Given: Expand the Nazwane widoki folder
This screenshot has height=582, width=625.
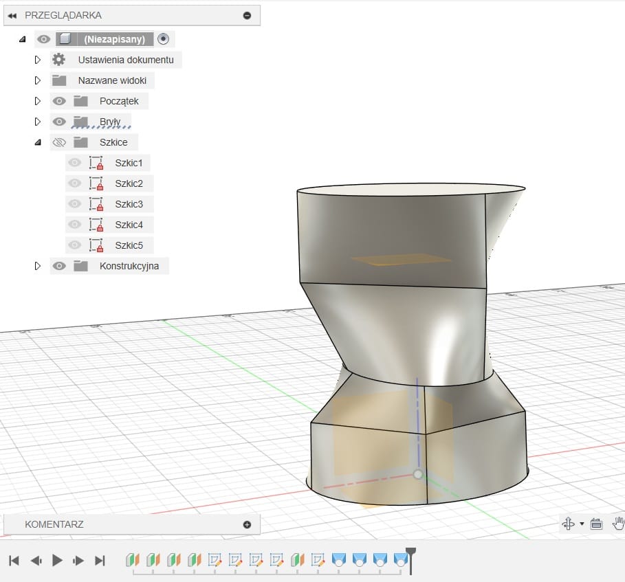Looking at the screenshot, I should click(38, 80).
